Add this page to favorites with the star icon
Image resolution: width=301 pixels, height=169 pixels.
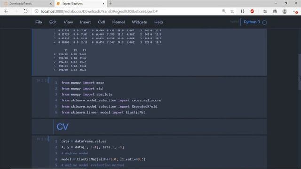tap(232, 11)
